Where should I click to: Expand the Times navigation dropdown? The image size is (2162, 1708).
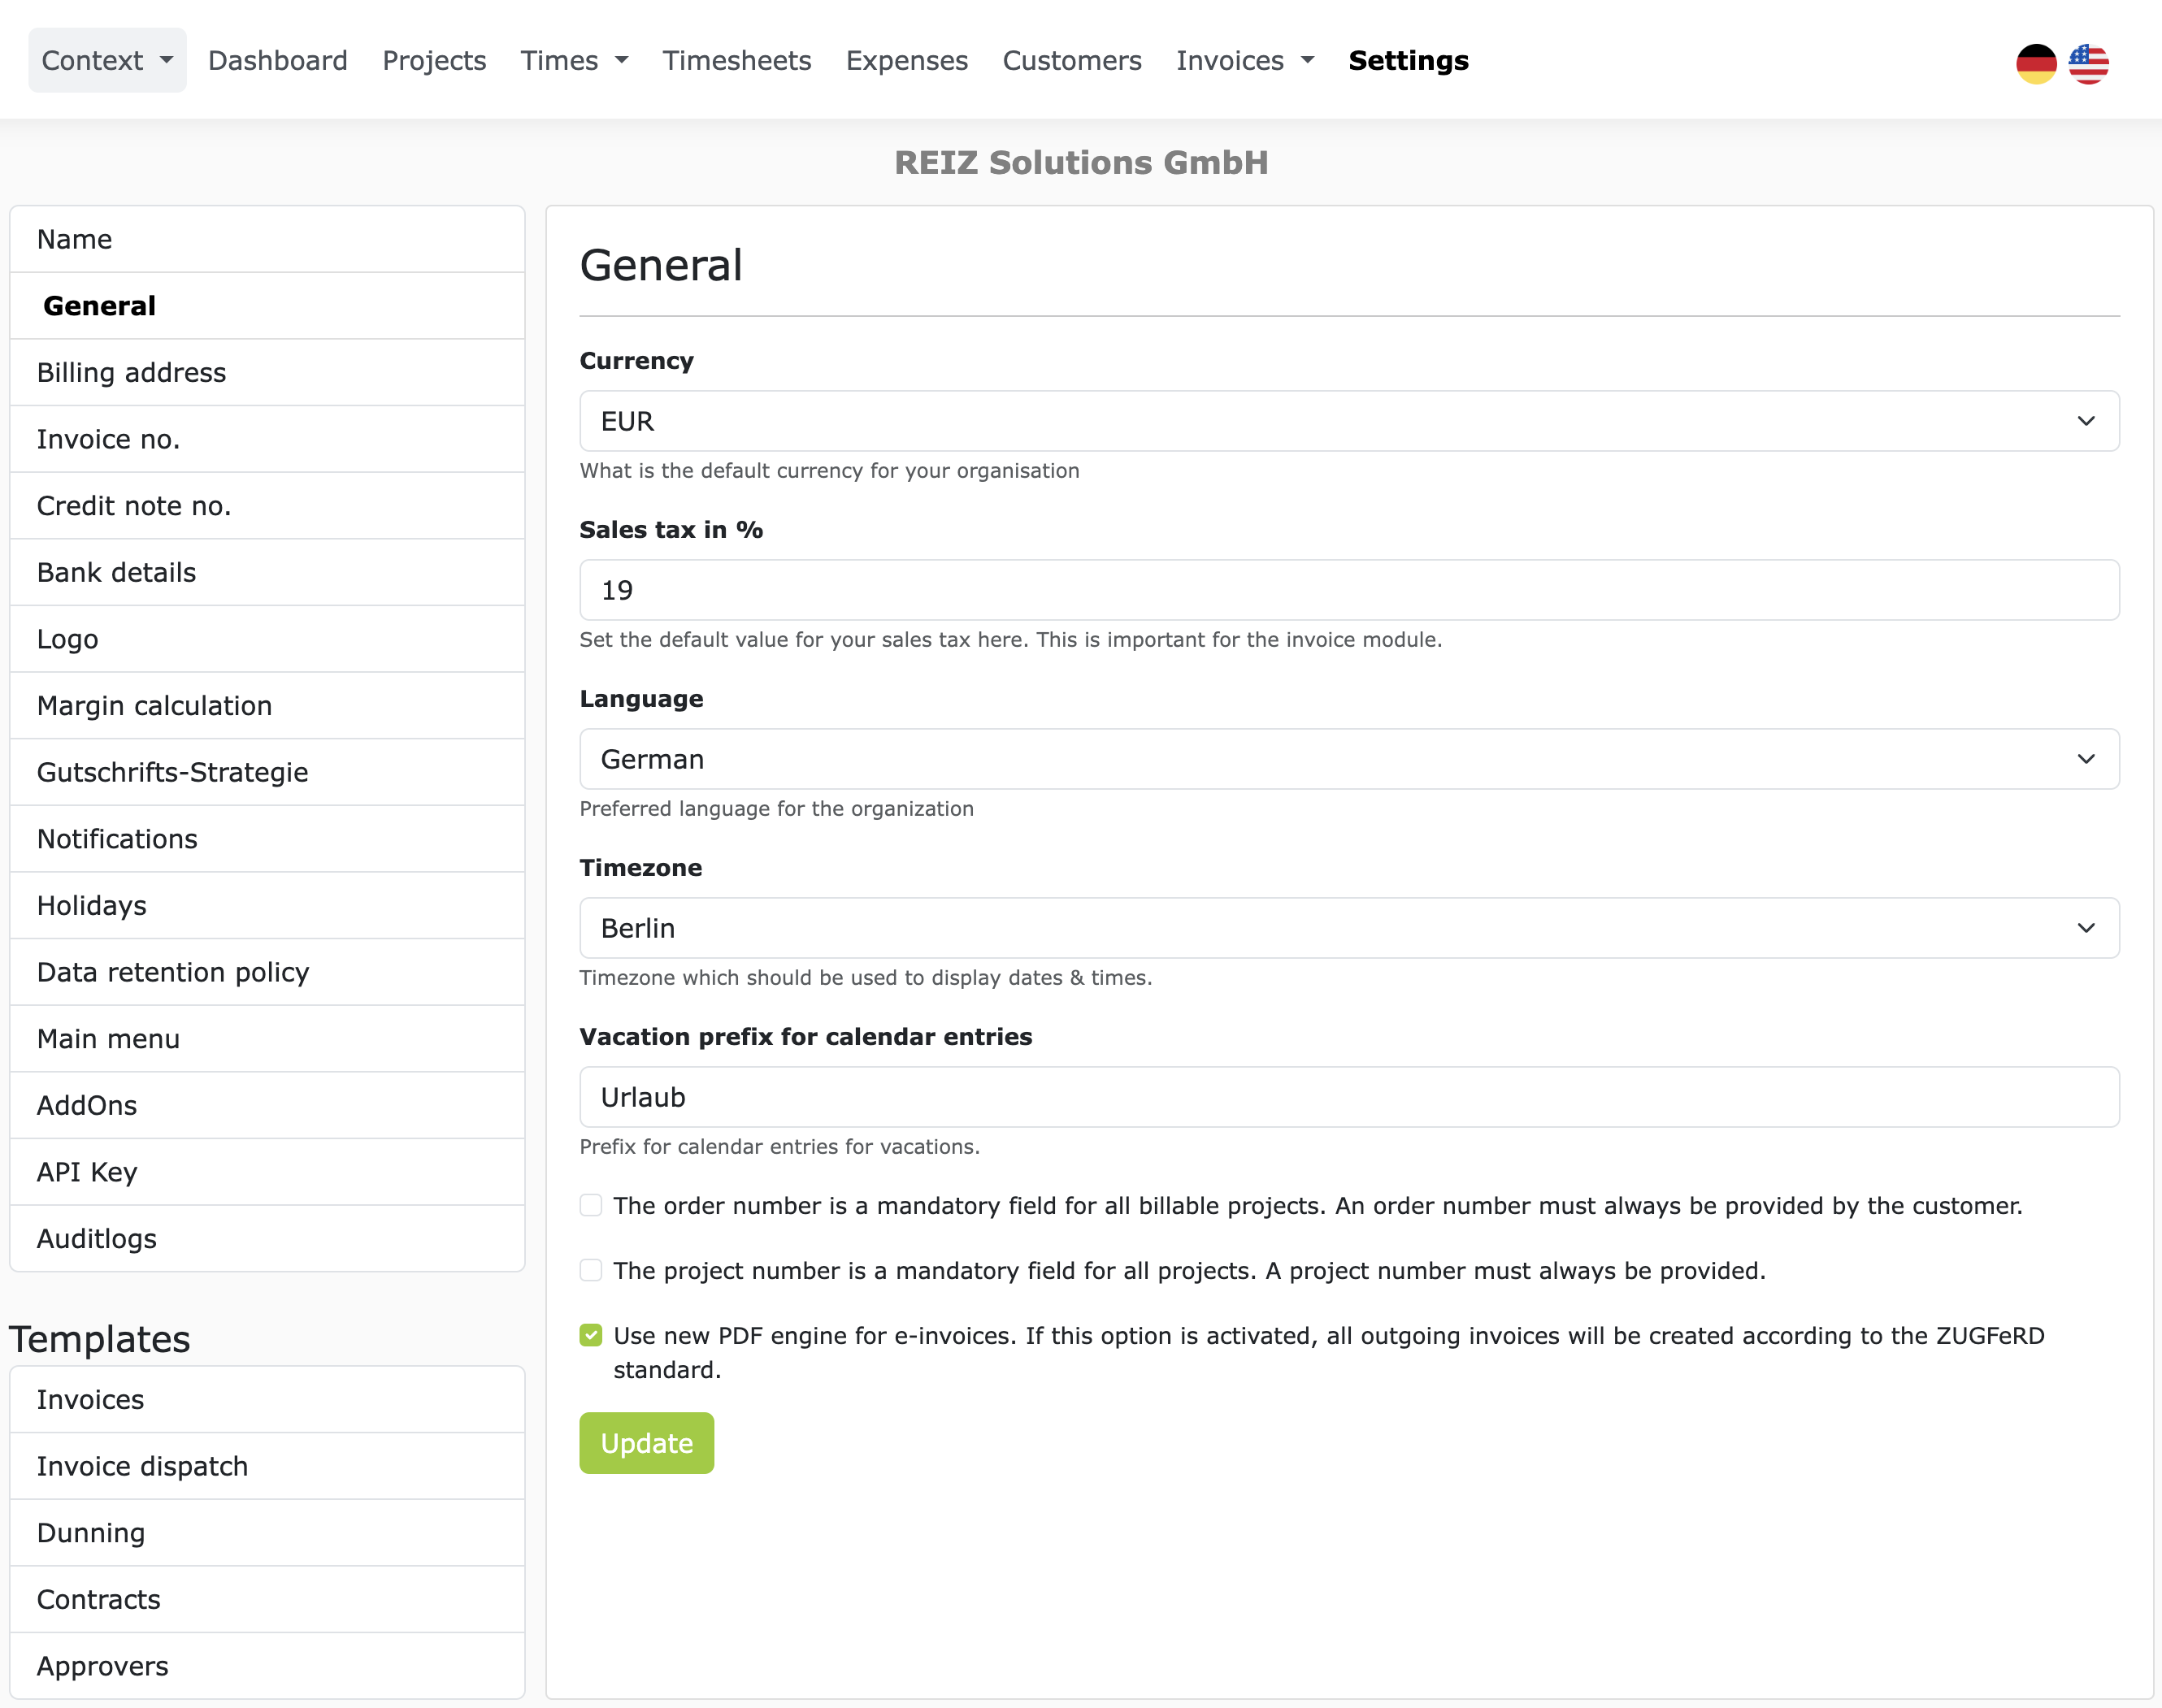click(x=574, y=61)
